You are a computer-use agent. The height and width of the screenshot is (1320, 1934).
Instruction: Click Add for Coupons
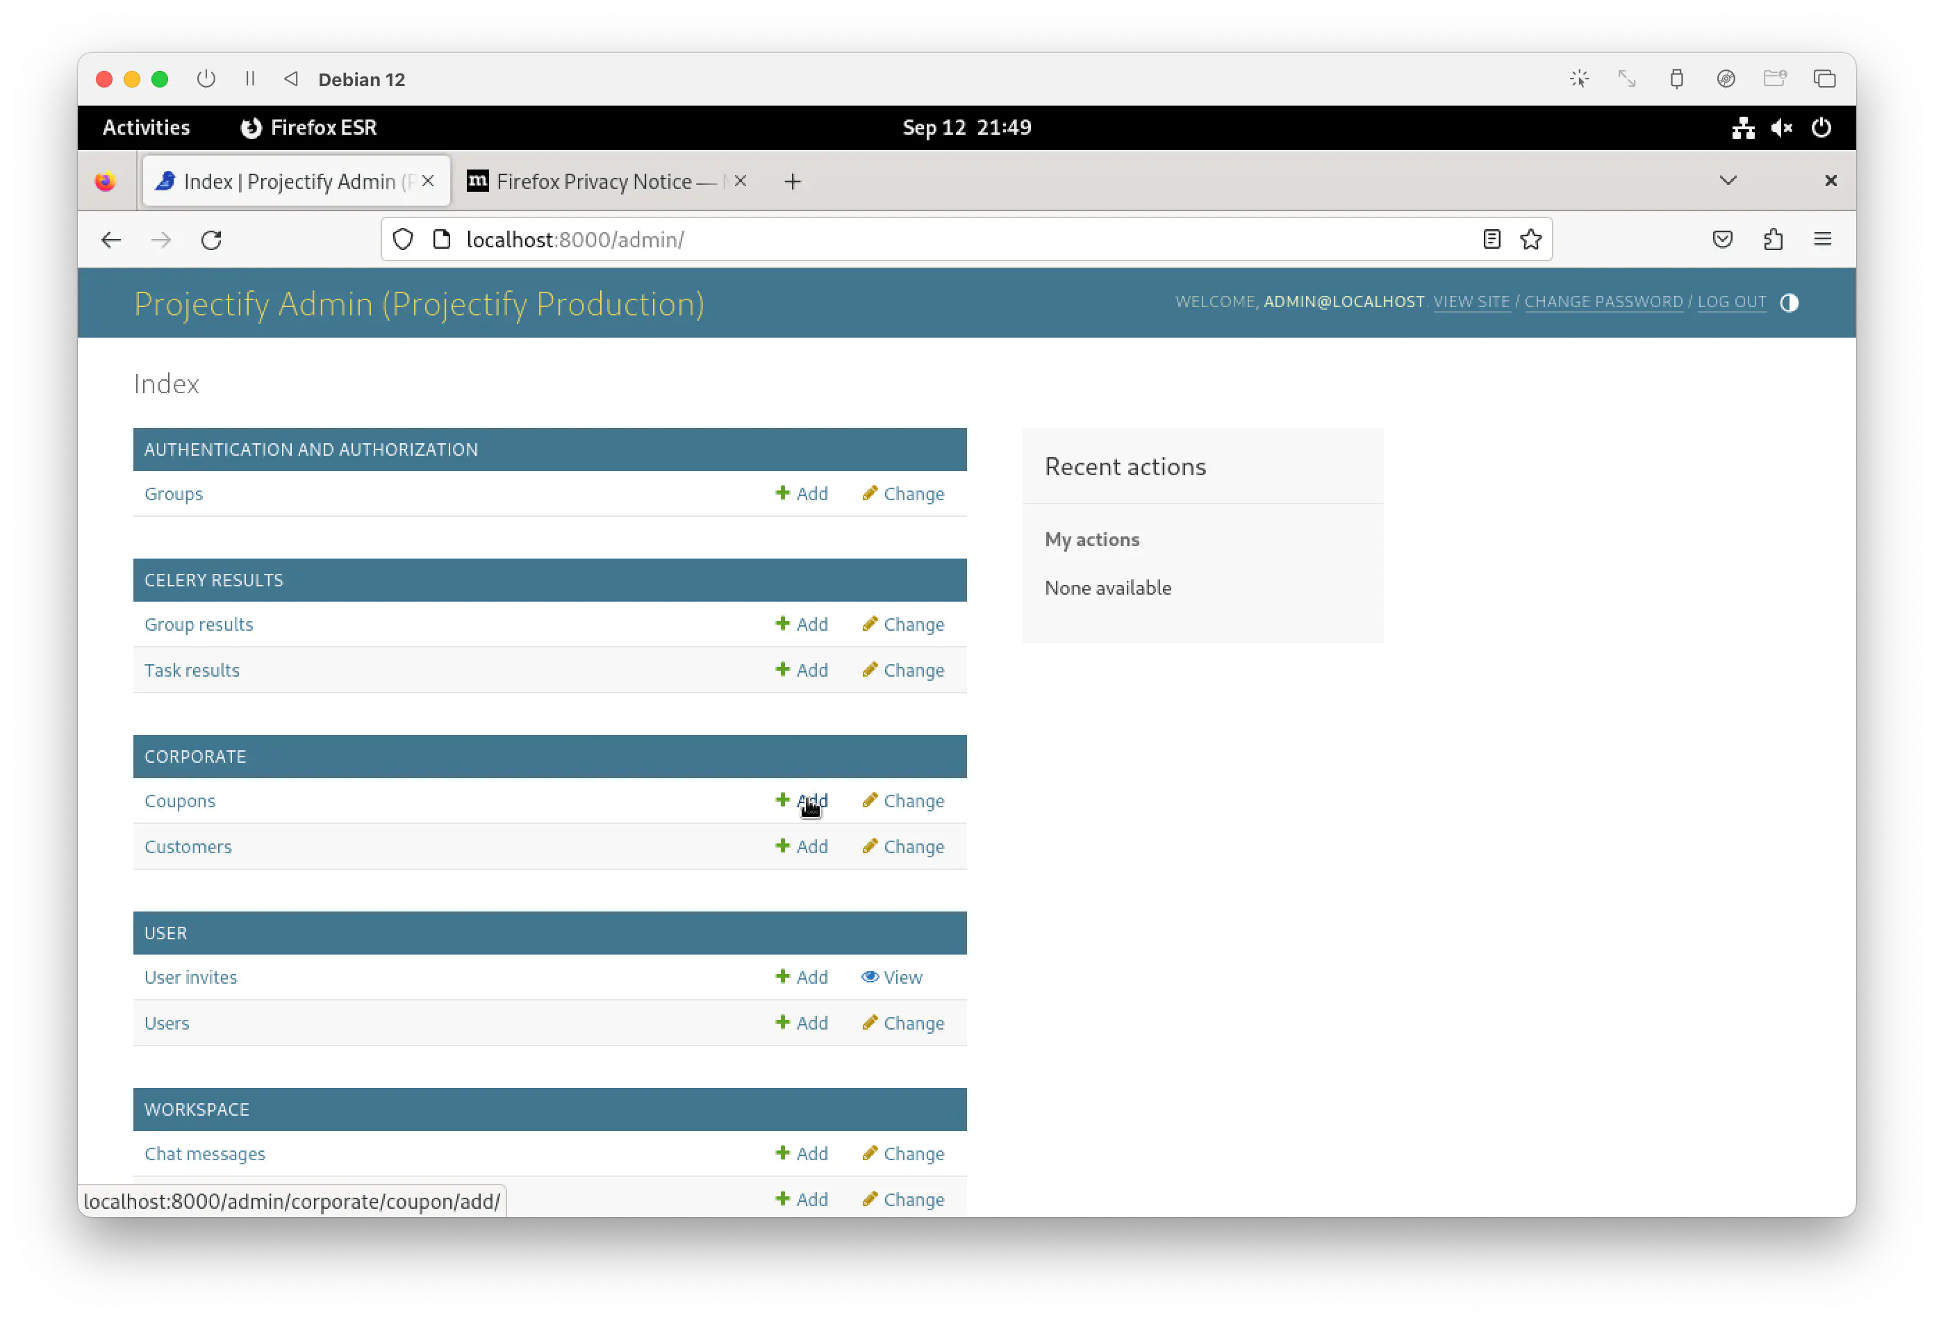click(802, 800)
